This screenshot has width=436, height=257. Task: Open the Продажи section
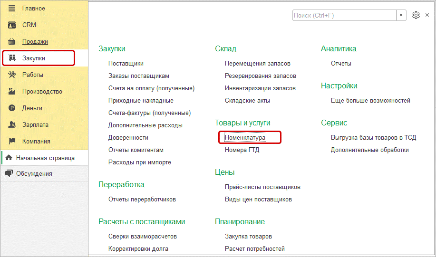point(35,42)
